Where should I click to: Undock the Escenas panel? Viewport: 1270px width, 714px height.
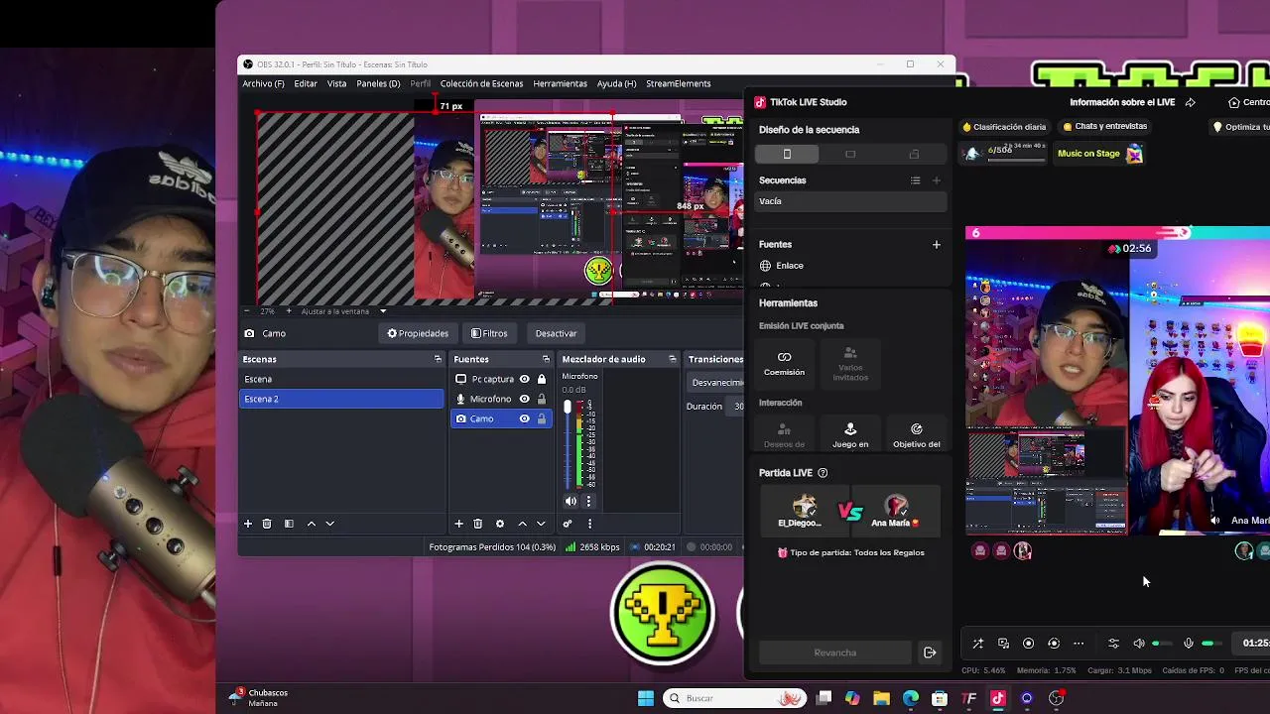tap(438, 359)
